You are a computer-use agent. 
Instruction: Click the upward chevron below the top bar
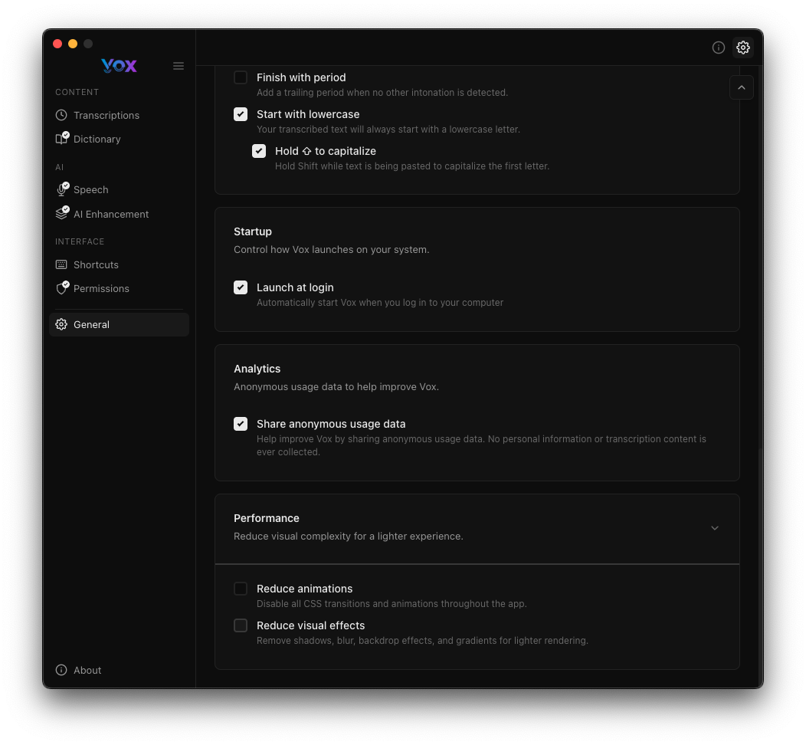click(x=741, y=87)
